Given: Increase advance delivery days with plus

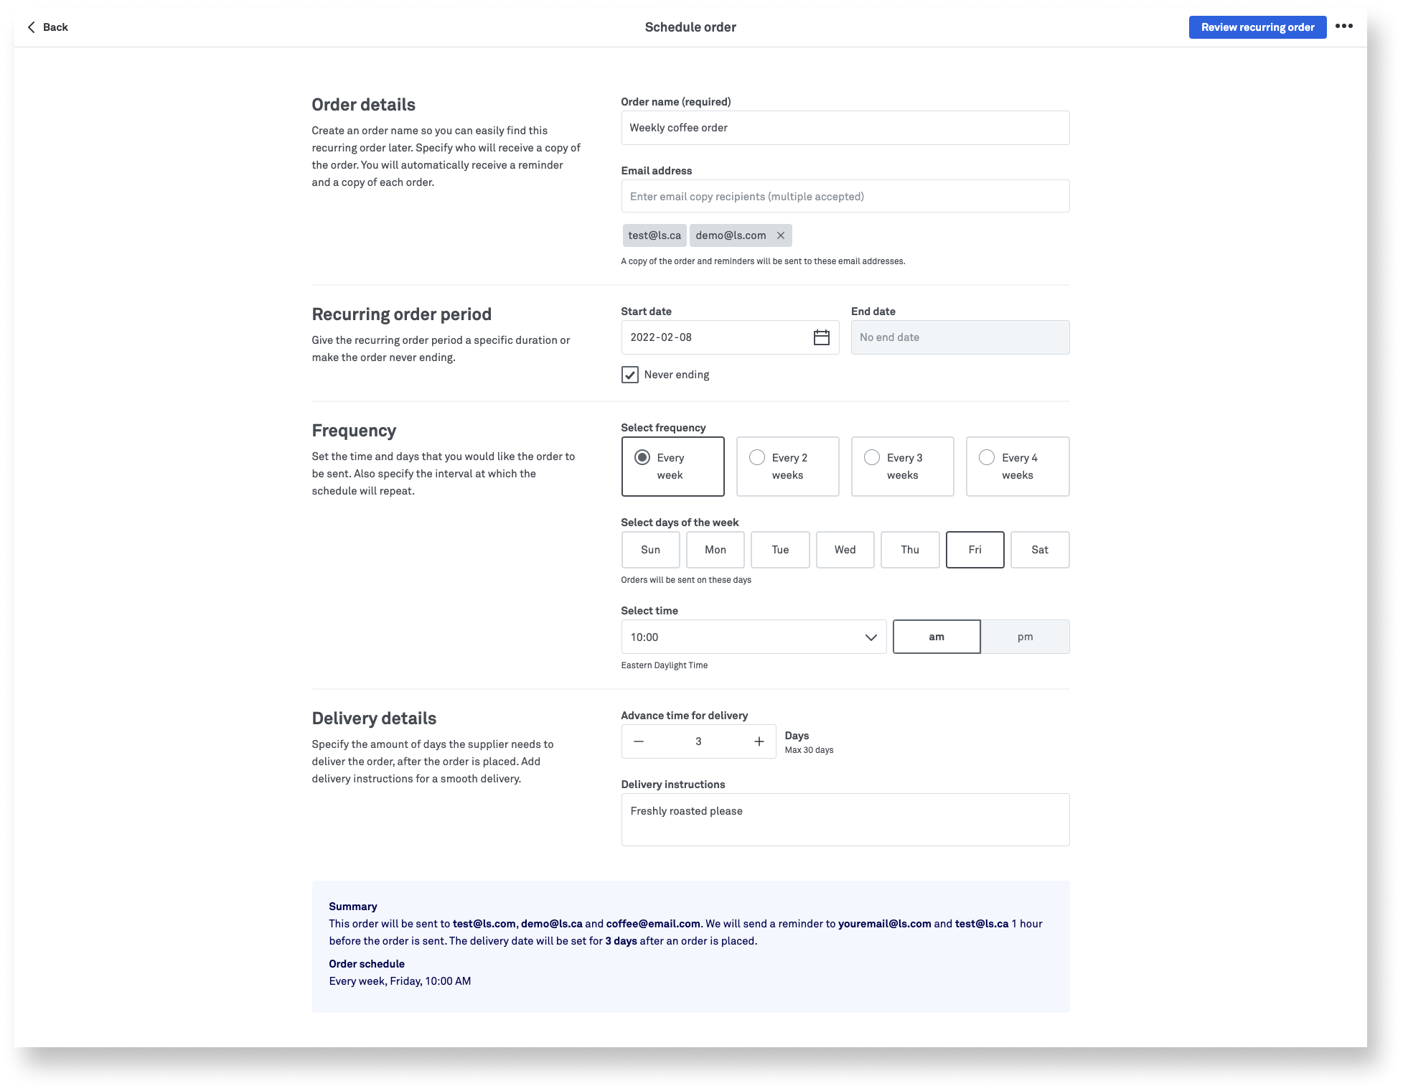Looking at the screenshot, I should [x=759, y=741].
